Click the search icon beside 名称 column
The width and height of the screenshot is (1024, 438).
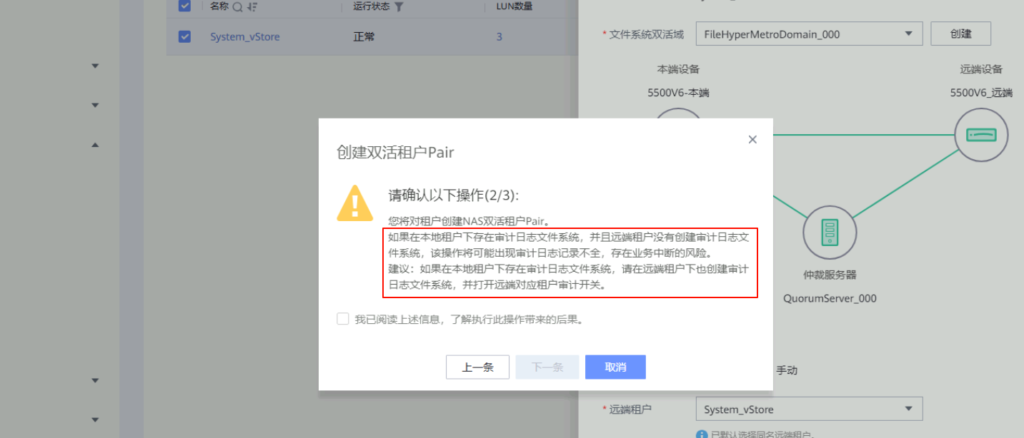coord(237,6)
